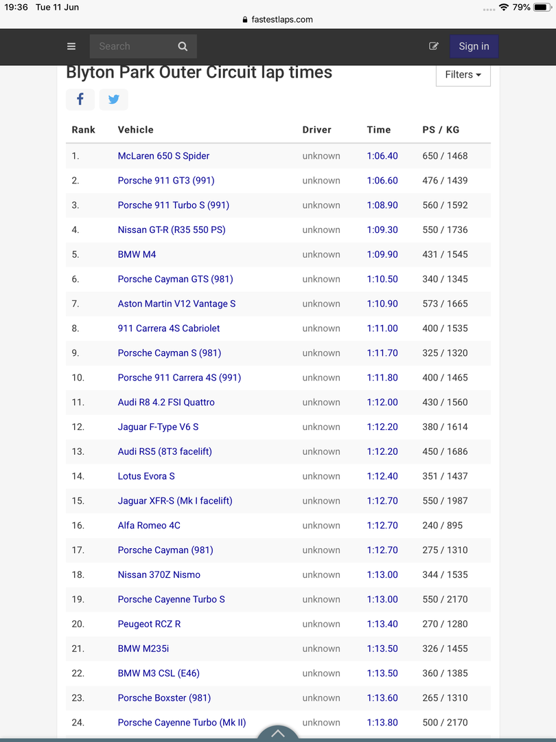Open Porsche 911 GT3 (991) link
This screenshot has height=742, width=556.
coord(166,180)
